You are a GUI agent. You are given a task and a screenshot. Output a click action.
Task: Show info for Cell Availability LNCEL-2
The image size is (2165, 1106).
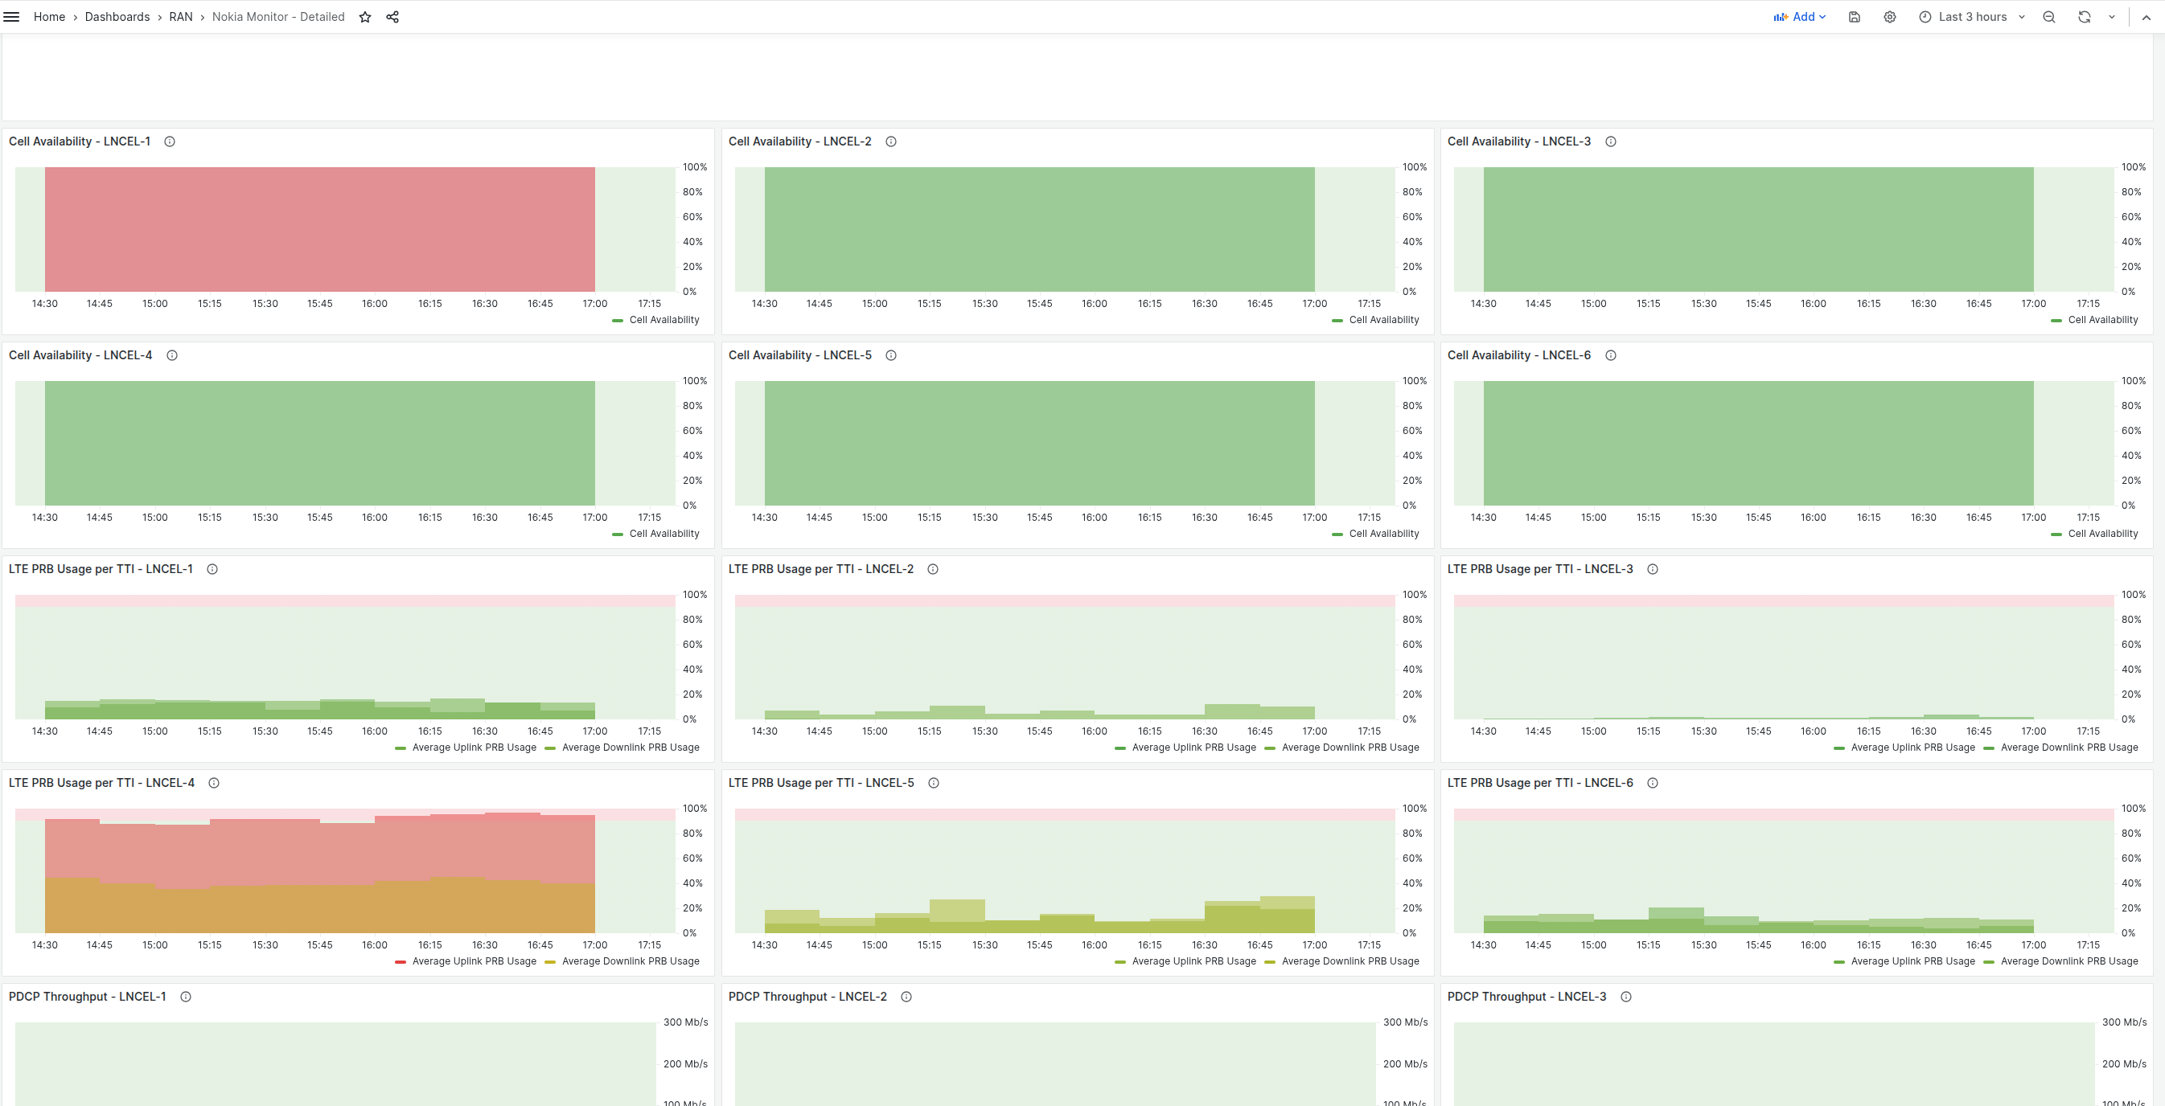891,141
